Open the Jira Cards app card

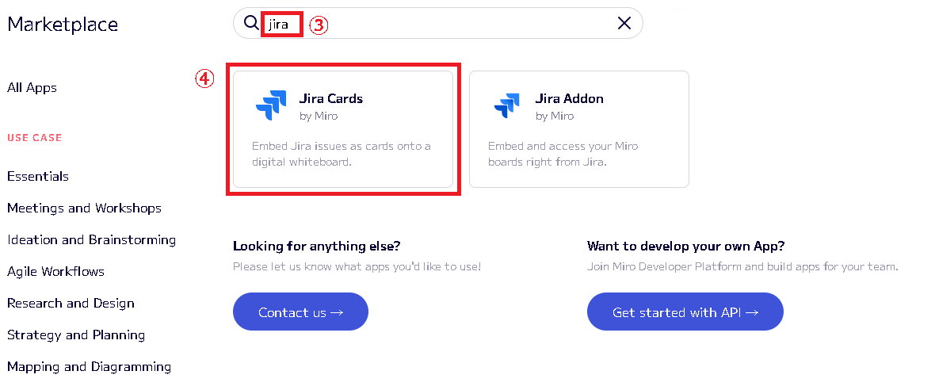coord(343,129)
